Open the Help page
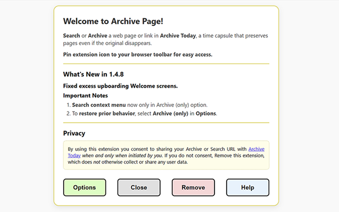 [x=247, y=187]
